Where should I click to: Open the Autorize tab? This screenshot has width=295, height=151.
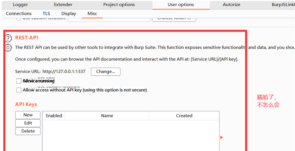click(232, 5)
